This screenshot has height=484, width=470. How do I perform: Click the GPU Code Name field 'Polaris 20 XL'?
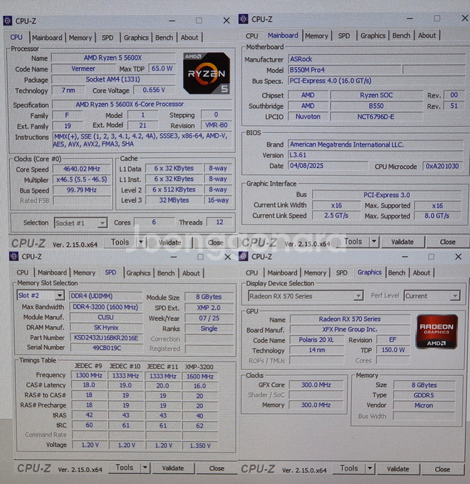point(316,340)
